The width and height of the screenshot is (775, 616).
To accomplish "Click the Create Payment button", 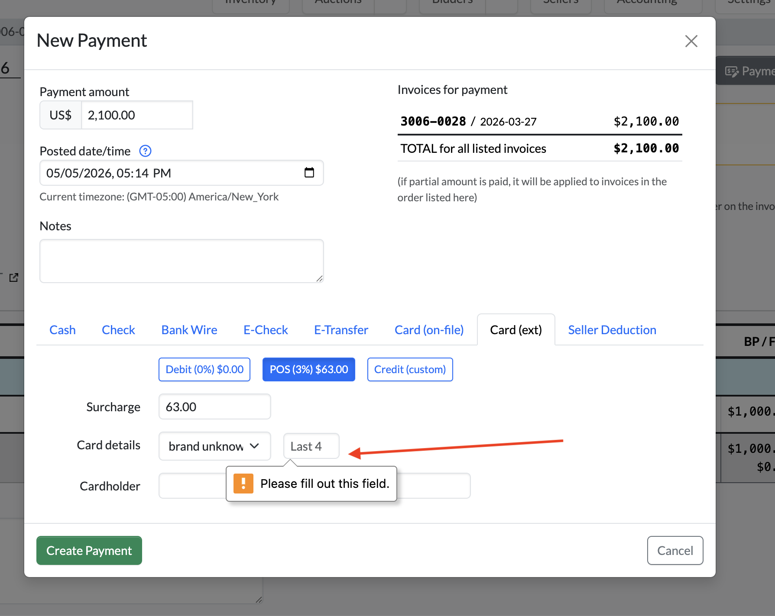I will (x=89, y=551).
